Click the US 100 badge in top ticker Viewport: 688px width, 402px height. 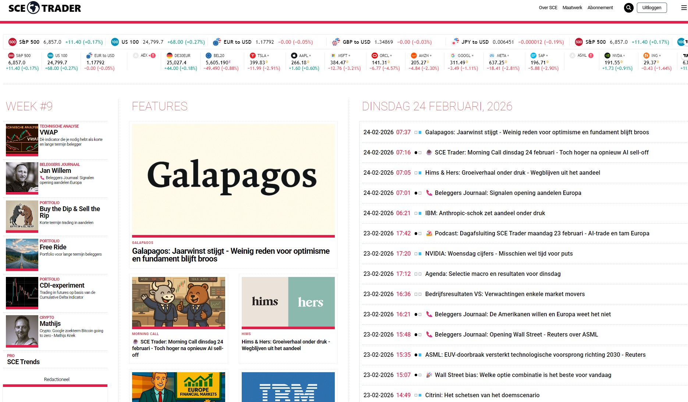[115, 42]
